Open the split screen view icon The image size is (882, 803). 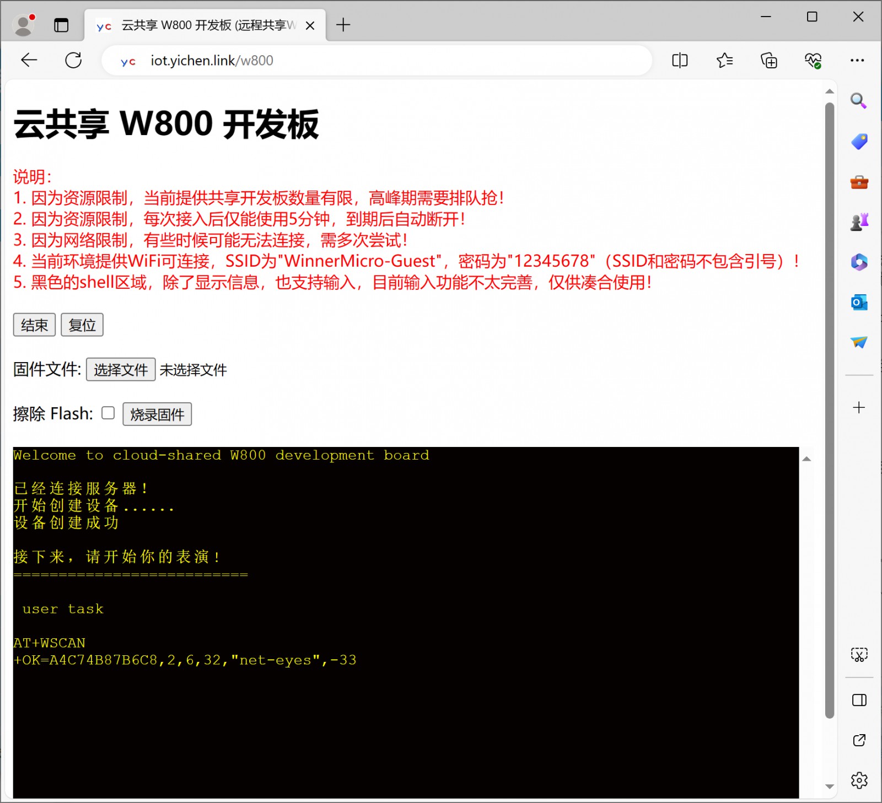pyautogui.click(x=680, y=60)
